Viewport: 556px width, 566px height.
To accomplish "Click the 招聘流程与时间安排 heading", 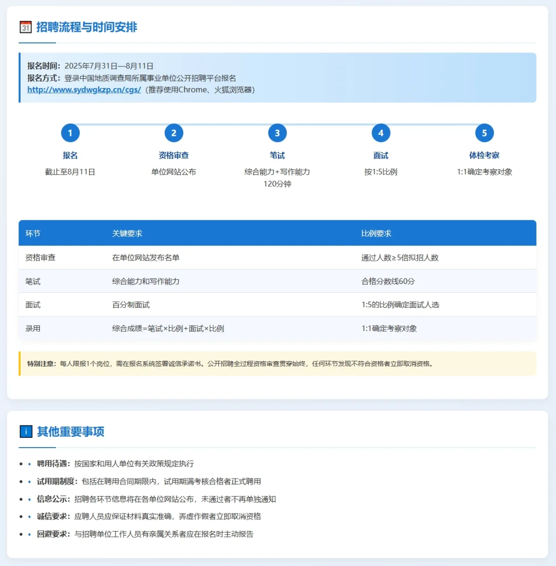I will coord(86,27).
